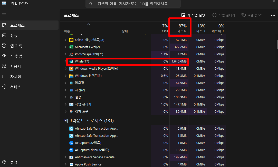Click the Windows Media Player icon
278x167 pixels.
point(71,69)
